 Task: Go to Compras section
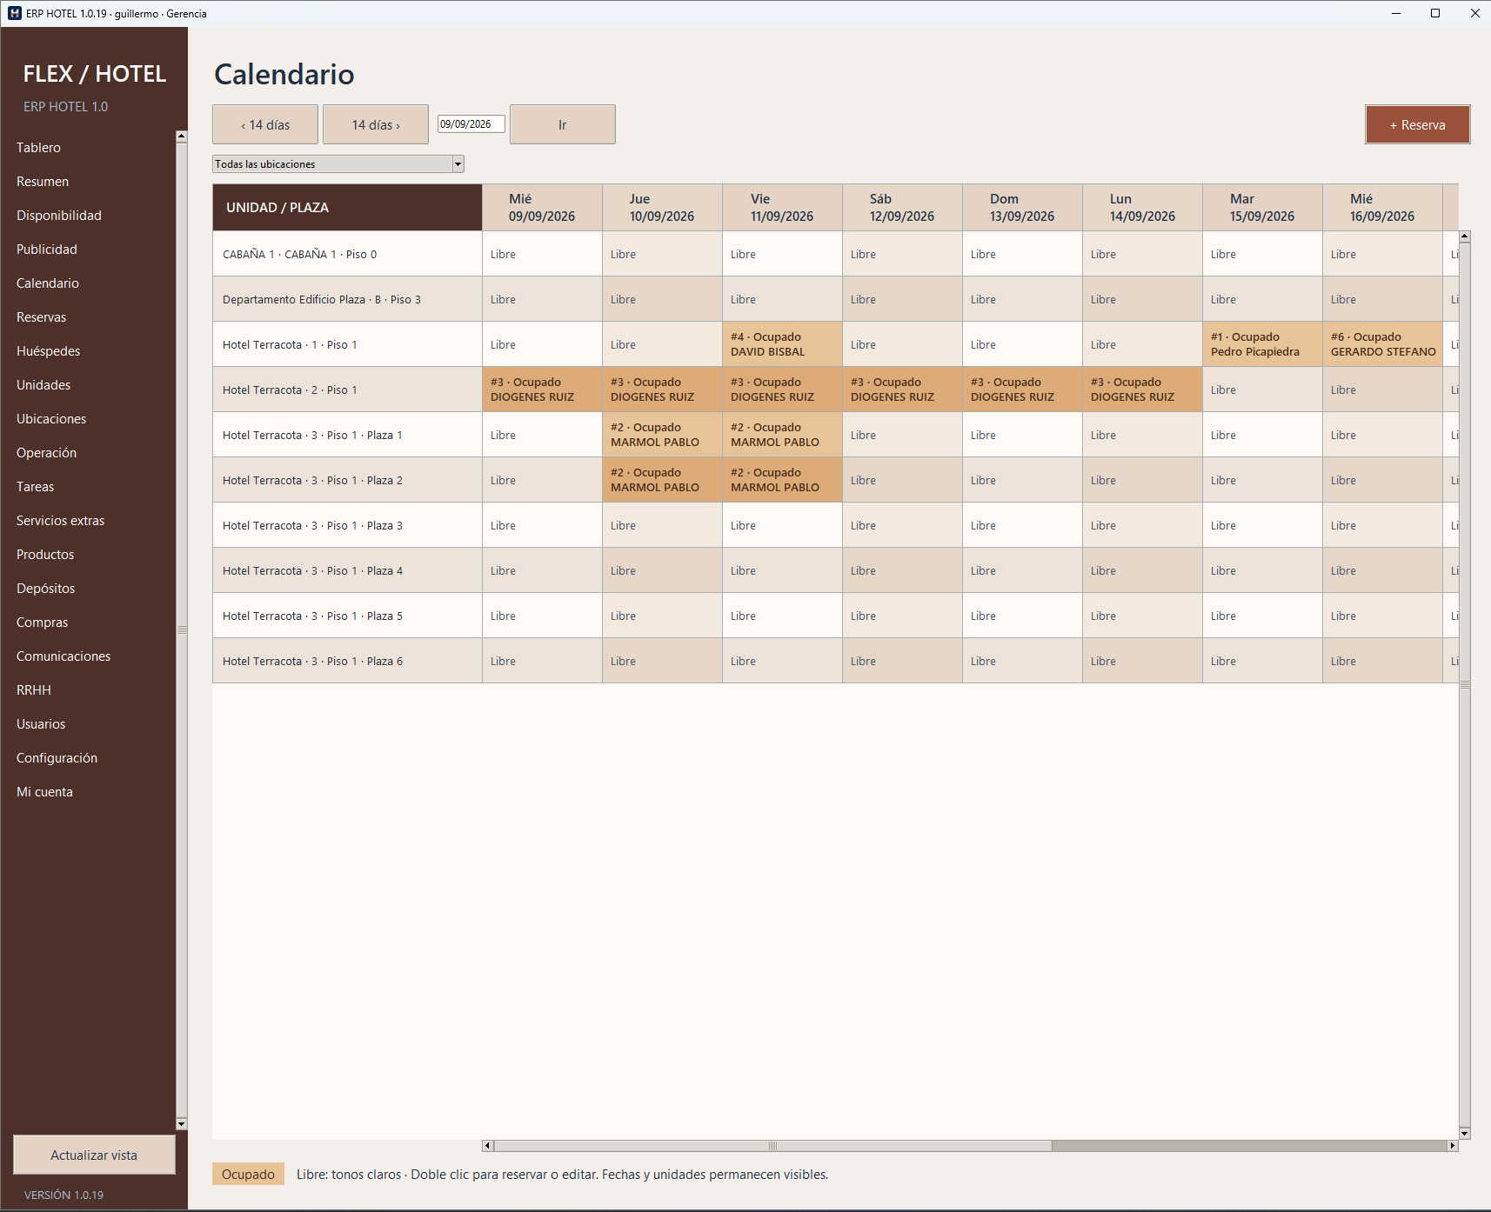(x=43, y=623)
